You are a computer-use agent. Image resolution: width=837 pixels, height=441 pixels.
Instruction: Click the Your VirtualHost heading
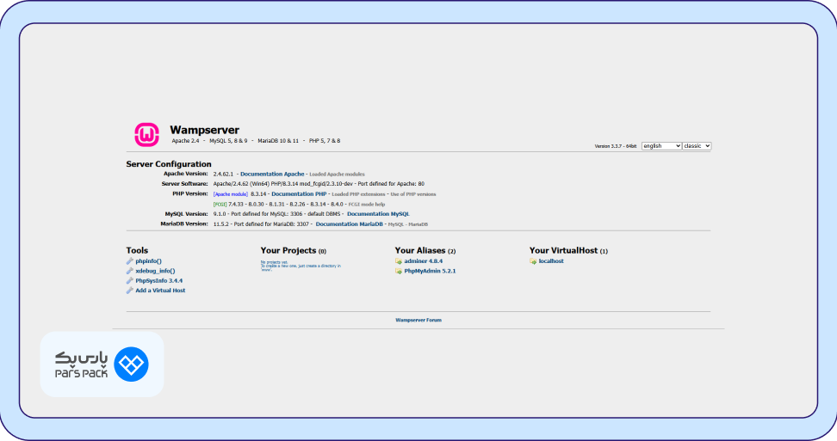(568, 250)
